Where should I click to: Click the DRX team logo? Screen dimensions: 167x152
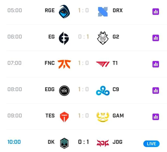(x=103, y=11)
